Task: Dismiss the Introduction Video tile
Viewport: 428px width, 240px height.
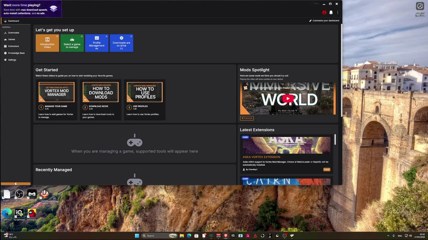Action: pyautogui.click(x=57, y=36)
